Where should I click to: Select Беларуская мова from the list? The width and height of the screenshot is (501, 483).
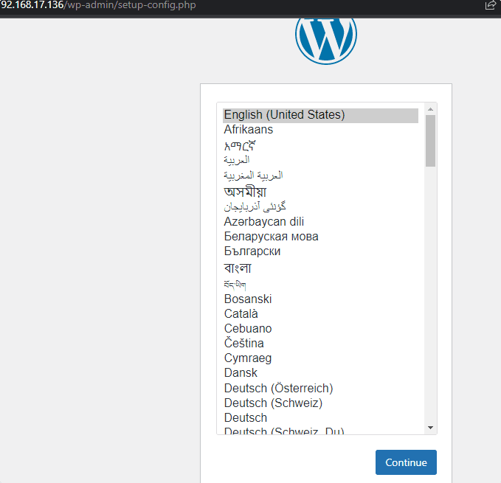[320, 237]
